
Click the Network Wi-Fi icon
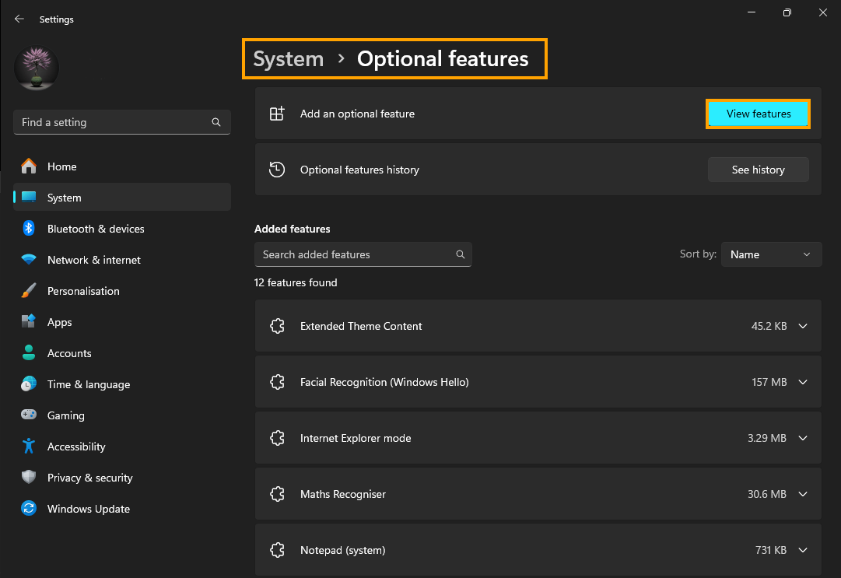[29, 260]
